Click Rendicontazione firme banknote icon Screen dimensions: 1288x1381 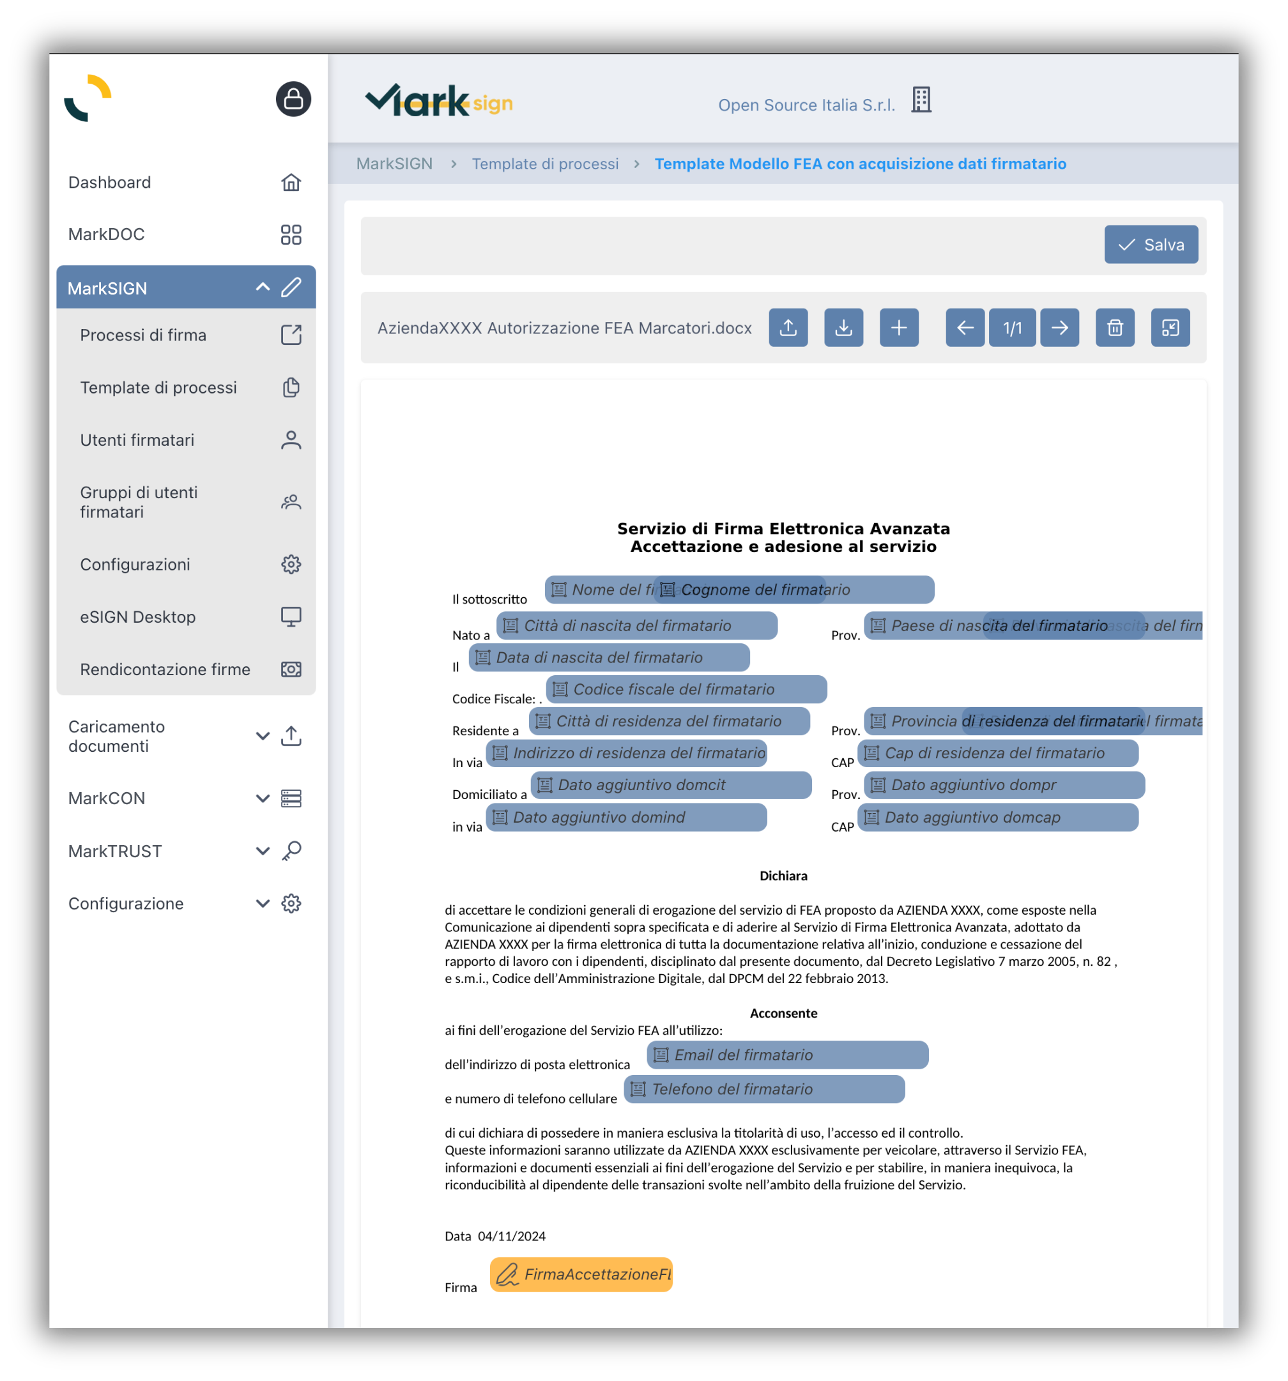pos(291,669)
